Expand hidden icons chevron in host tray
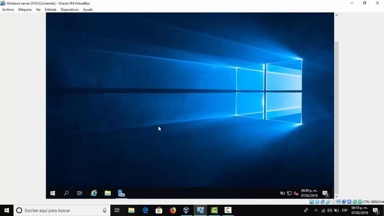 [316, 211]
